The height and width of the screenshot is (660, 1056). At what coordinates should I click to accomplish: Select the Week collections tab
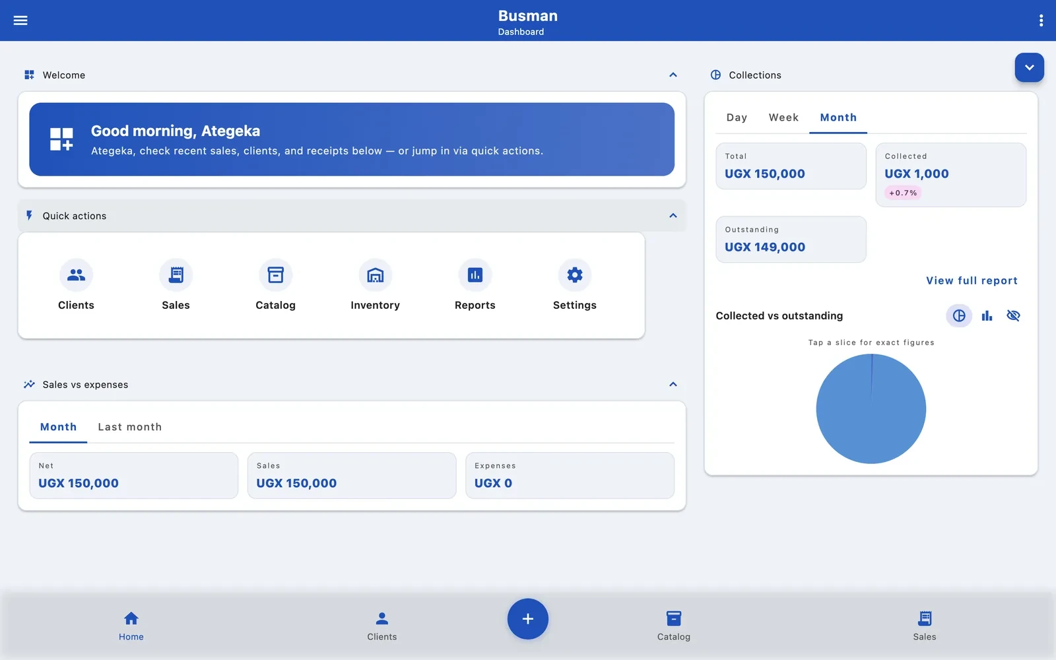(783, 117)
